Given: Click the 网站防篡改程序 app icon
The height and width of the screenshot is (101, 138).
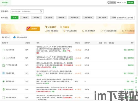Looking at the screenshot, I should (x=4, y=97).
